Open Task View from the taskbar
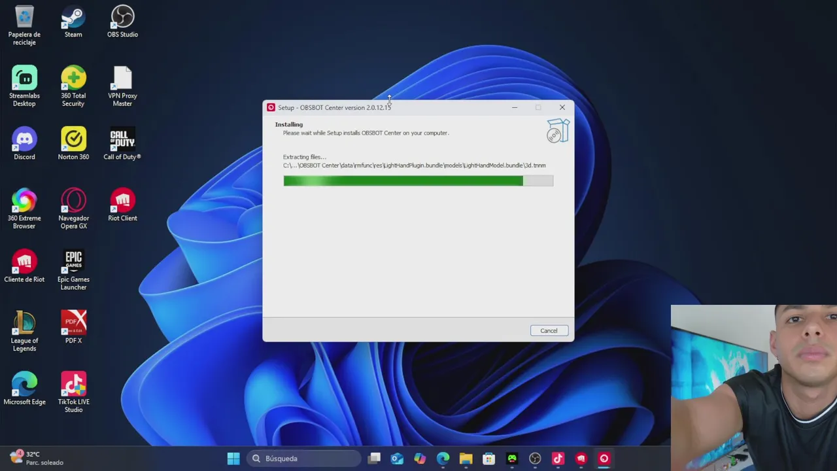 point(374,459)
